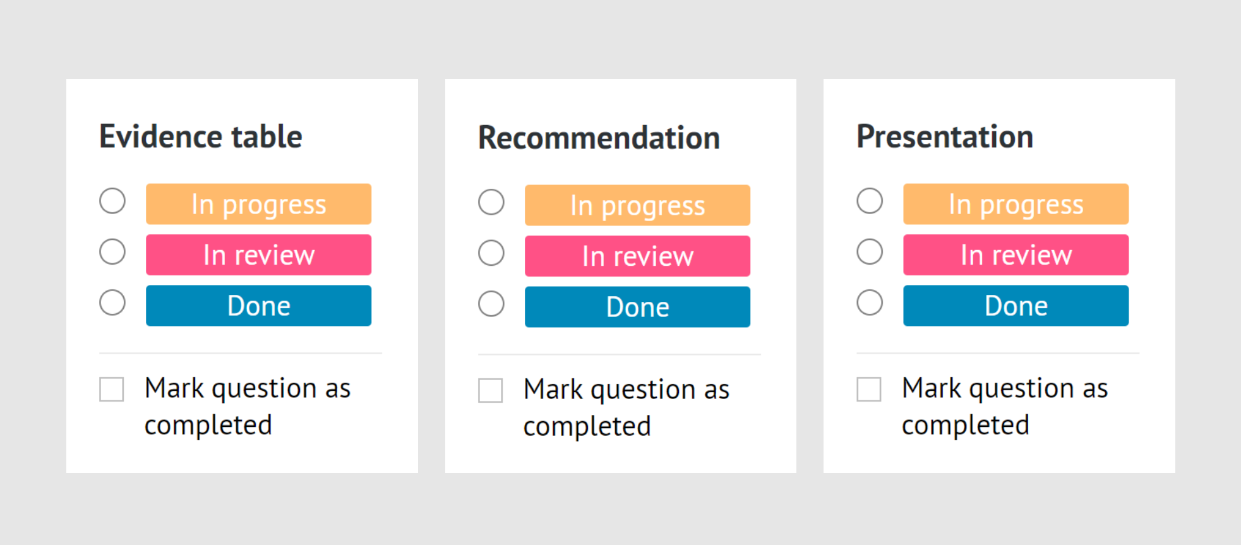Image resolution: width=1241 pixels, height=545 pixels.
Task: Select the In progress radio for Recommendation
Action: 491,202
